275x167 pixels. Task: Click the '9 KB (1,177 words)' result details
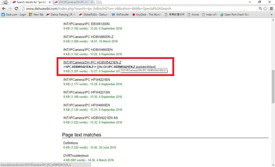pos(92,84)
